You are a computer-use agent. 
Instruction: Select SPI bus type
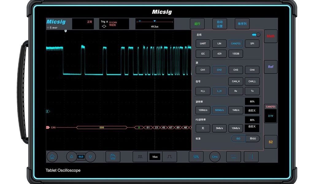coord(252,44)
